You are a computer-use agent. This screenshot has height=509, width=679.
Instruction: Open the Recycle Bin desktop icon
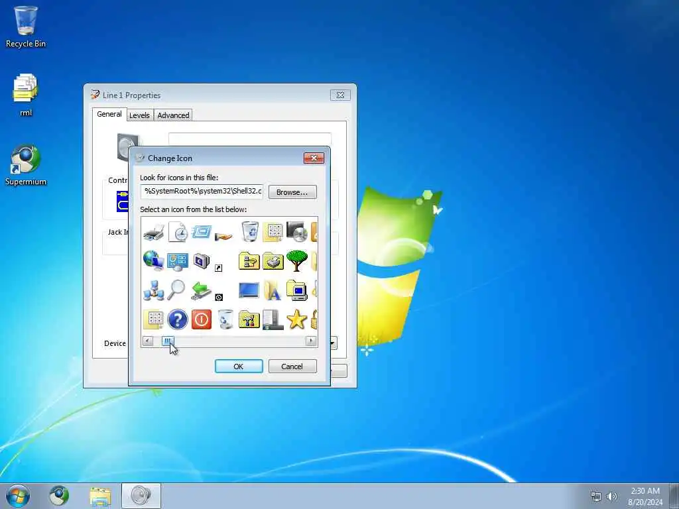26,27
